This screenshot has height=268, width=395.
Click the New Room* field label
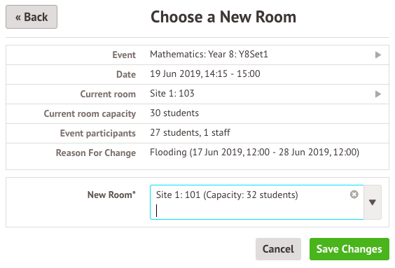coord(111,195)
